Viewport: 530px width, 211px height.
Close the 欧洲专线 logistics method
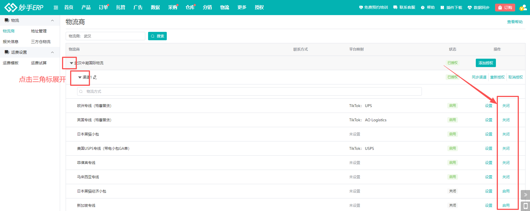pyautogui.click(x=506, y=106)
